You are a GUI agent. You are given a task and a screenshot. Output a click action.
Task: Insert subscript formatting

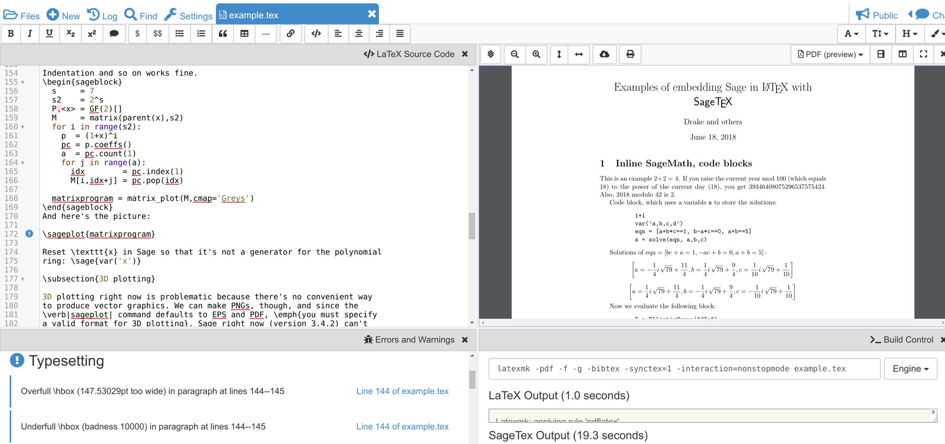[71, 34]
